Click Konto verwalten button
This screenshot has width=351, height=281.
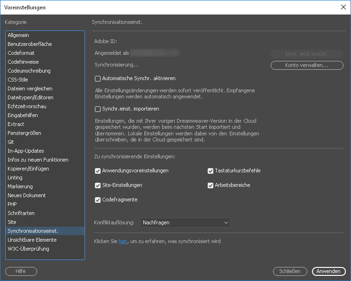pos(307,65)
